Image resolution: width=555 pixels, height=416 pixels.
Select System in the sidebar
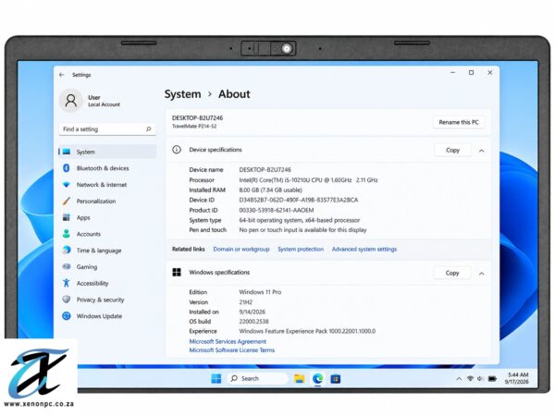pos(107,152)
